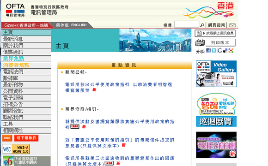Open the 網頁指南 site map
268x166 pixels.
coord(216,25)
